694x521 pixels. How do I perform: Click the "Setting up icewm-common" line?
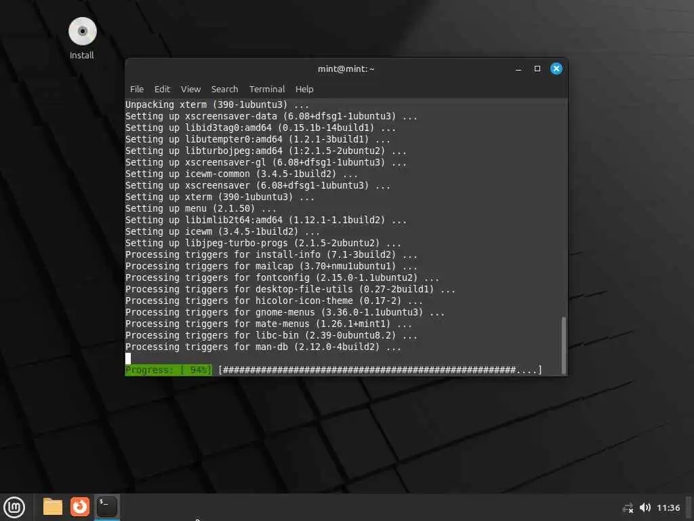(x=241, y=174)
